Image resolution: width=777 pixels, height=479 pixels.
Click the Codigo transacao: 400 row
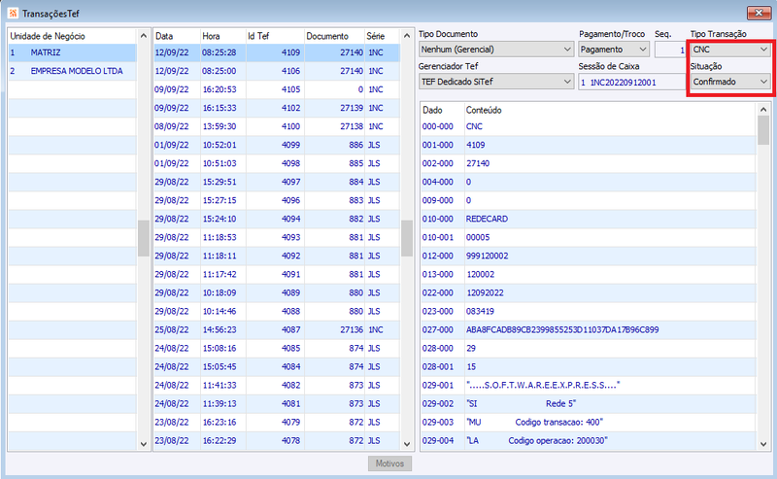tap(589, 422)
